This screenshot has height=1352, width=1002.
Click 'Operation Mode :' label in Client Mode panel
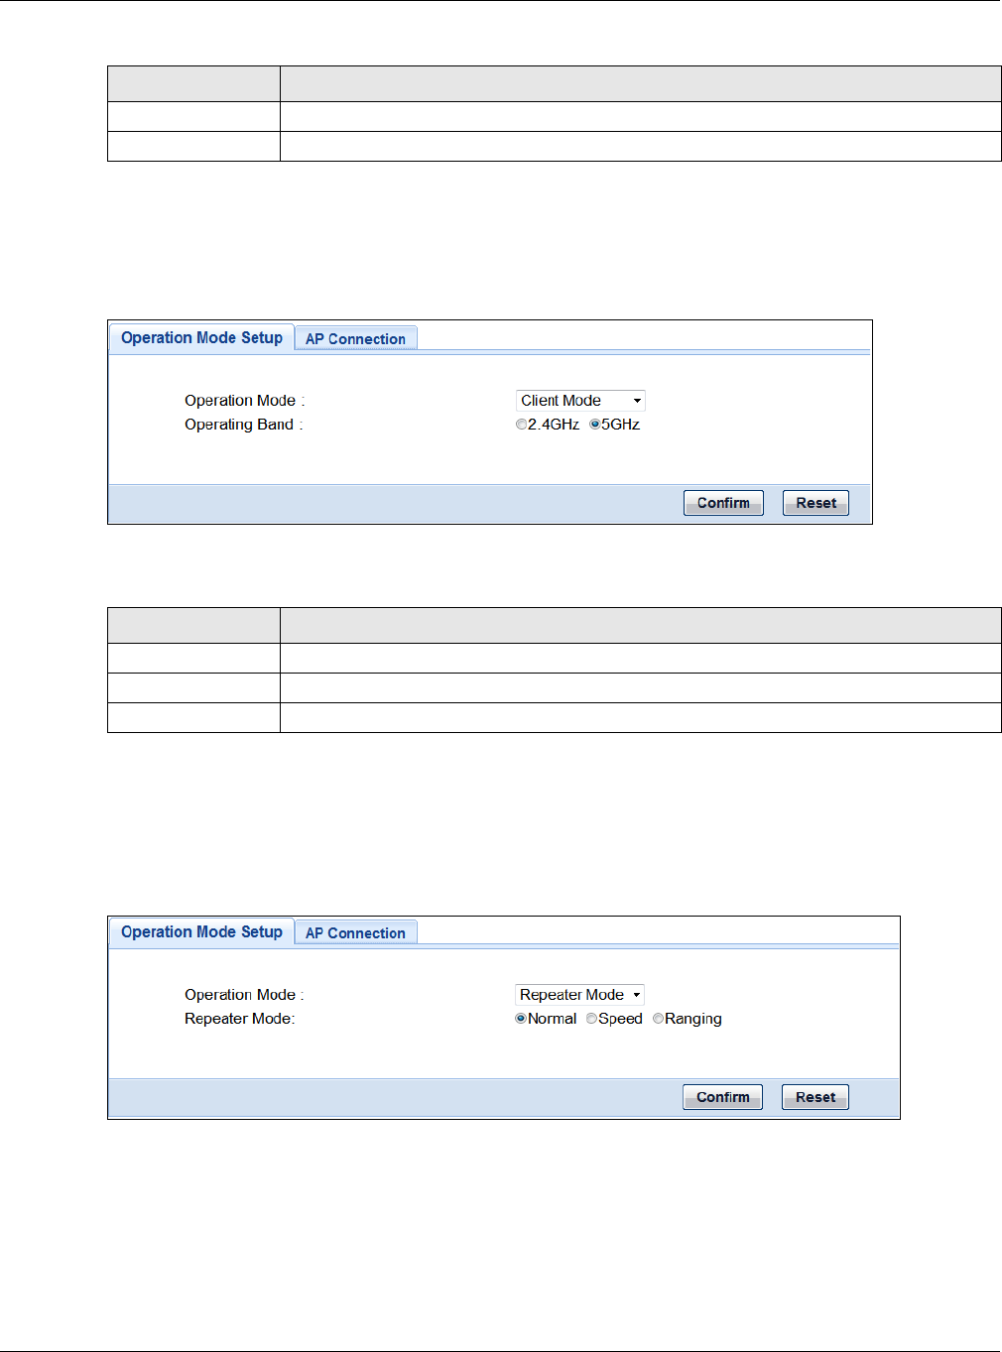(x=244, y=401)
